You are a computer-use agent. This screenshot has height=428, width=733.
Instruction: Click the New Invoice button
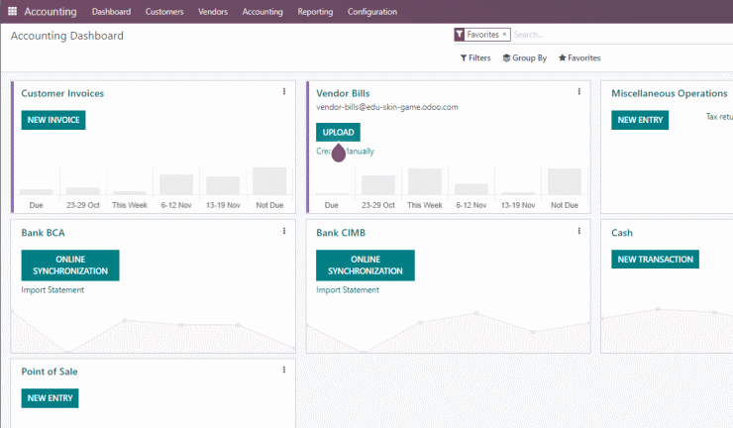[53, 120]
